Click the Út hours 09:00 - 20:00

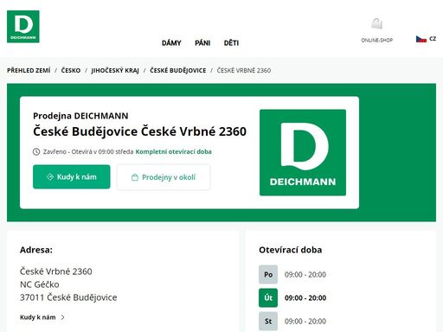coord(305,297)
